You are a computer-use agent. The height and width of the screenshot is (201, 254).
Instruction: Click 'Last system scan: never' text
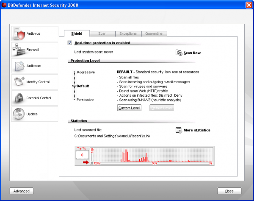94,52
